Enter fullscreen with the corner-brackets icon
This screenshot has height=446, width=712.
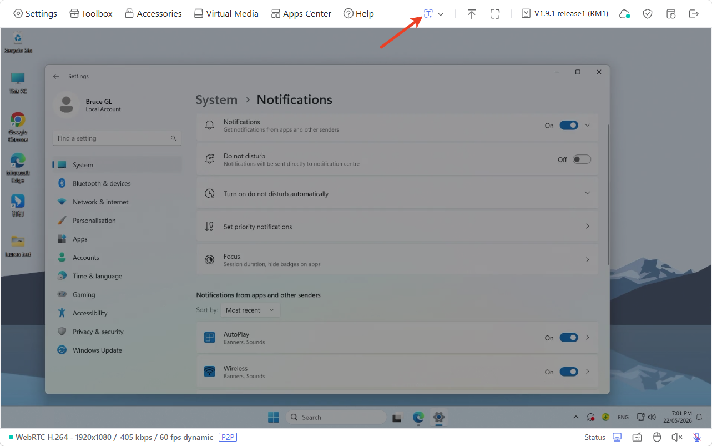(x=495, y=14)
